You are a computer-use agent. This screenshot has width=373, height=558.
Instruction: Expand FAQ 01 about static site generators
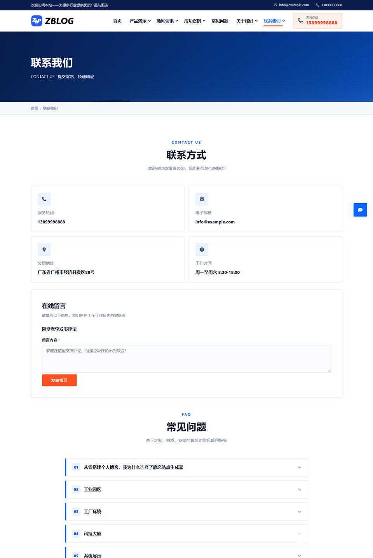pos(186,467)
